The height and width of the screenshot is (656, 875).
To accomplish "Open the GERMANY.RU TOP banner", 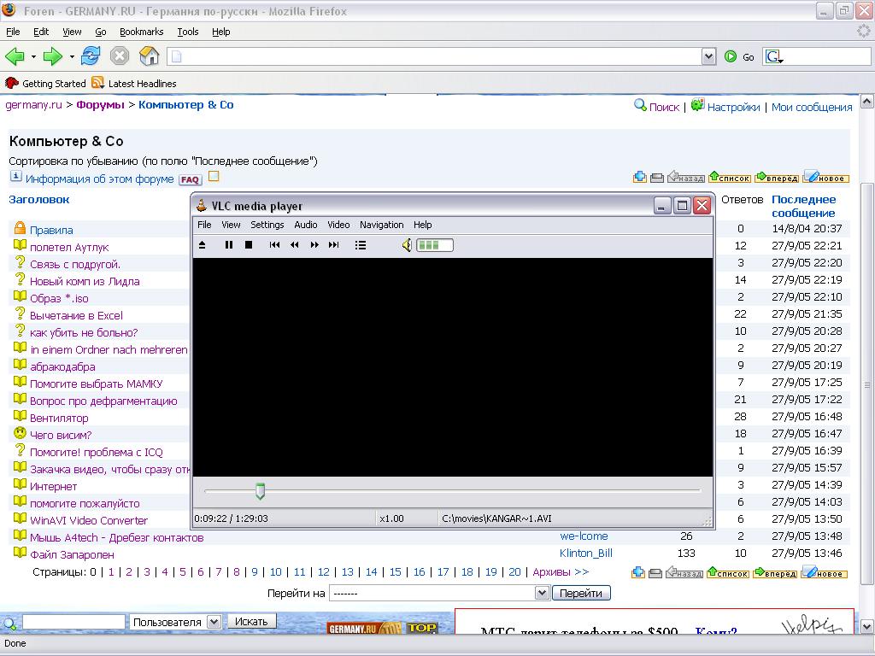I will [382, 628].
